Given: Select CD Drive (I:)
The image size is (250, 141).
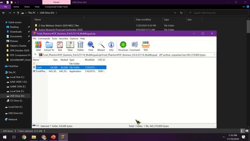Looking at the screenshot, I should point(16,101).
